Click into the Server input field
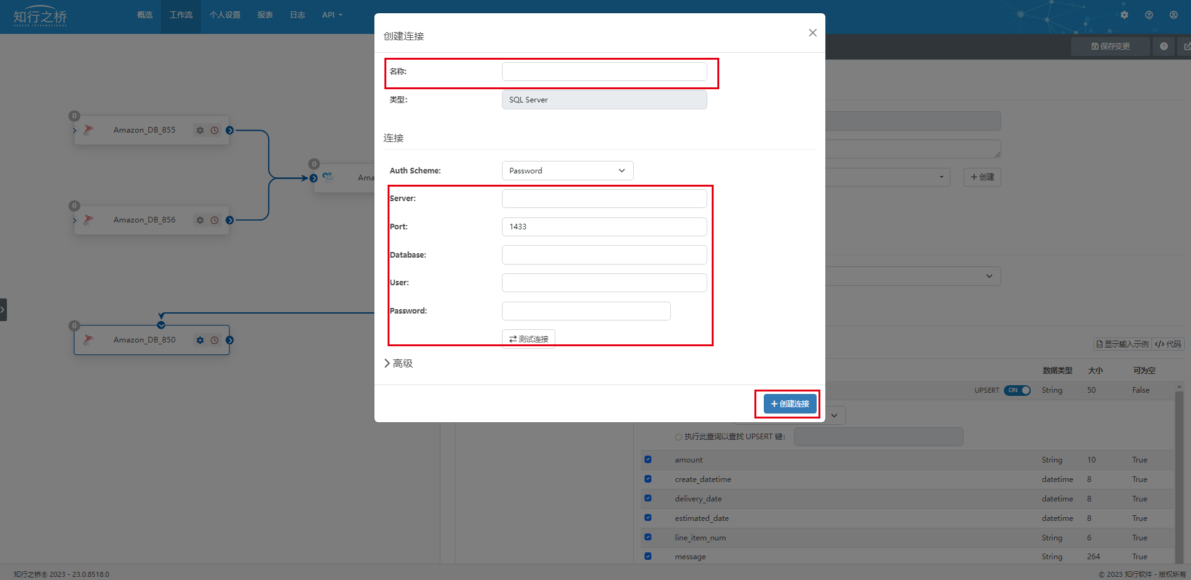1191x580 pixels. coord(604,199)
